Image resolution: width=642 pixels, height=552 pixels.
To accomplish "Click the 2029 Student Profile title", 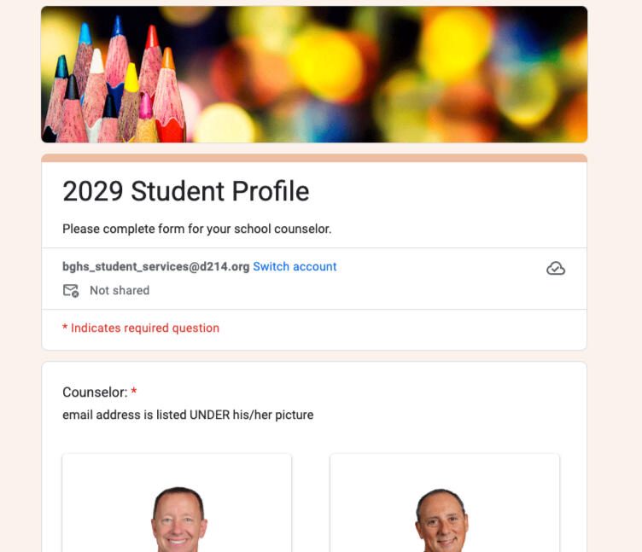I will 185,191.
